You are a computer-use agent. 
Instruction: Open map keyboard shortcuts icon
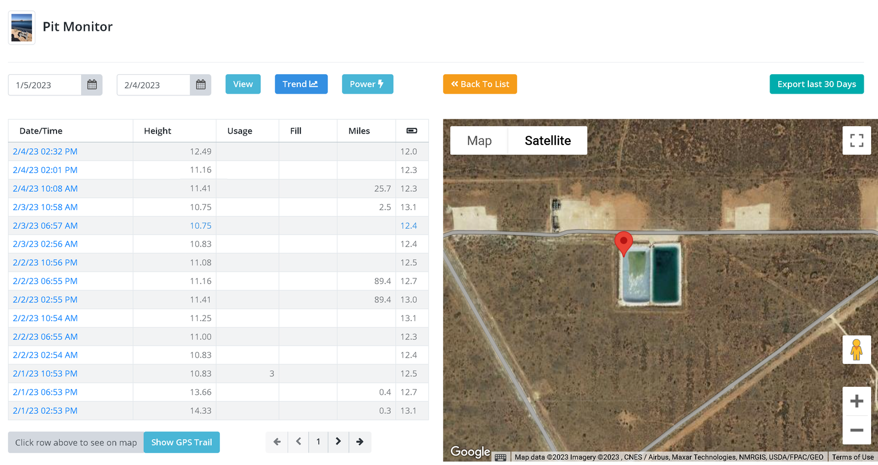[x=501, y=457]
